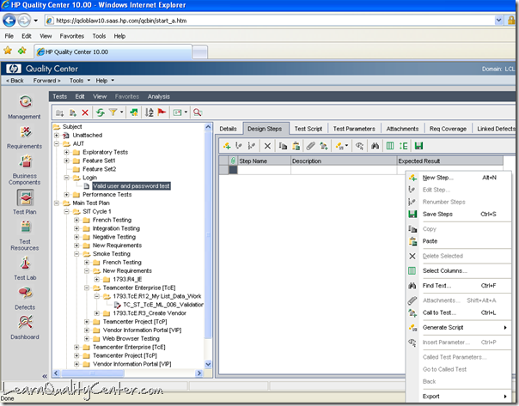Click the Find Text binoculars toolbar icon
The width and height of the screenshot is (519, 406).
[375, 146]
